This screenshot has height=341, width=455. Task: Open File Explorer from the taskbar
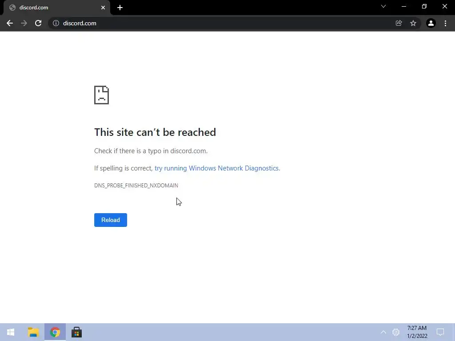(x=33, y=332)
